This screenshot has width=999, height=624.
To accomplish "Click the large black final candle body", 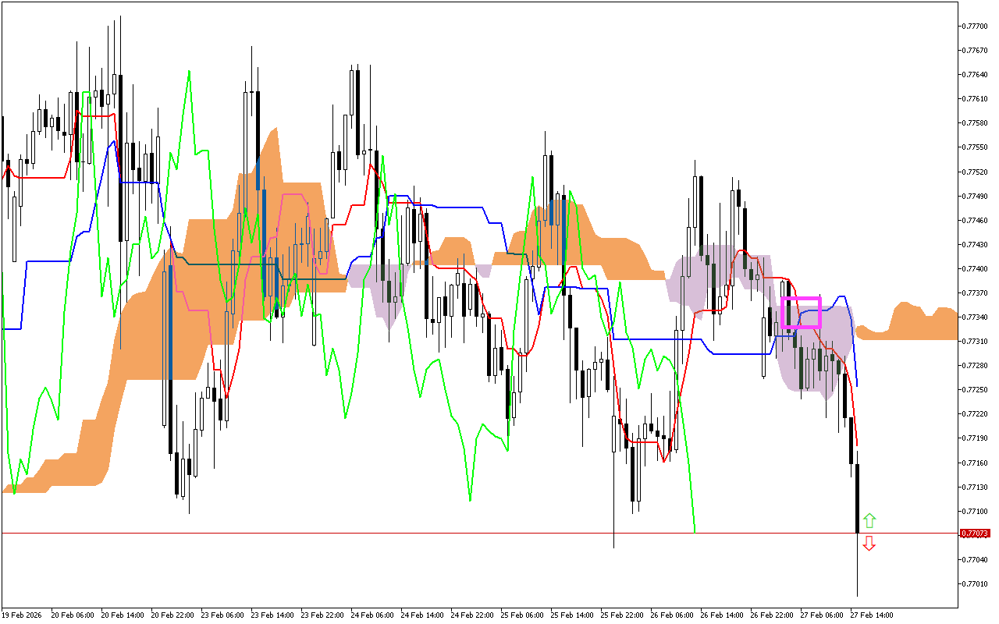I will pos(857,498).
